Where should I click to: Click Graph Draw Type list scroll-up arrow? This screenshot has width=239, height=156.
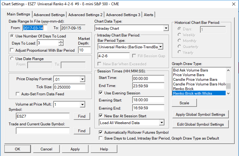pos(228,70)
